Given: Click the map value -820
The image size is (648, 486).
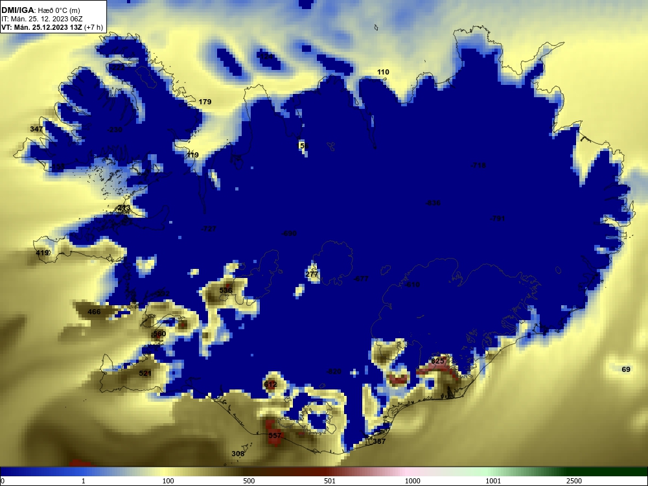Looking at the screenshot, I should point(334,371).
